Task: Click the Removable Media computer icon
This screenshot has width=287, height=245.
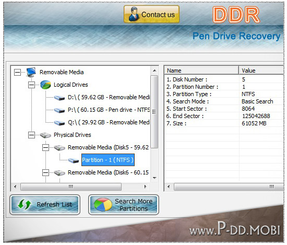Action: pos(31,72)
